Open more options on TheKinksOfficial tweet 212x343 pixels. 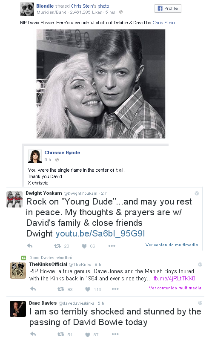coord(115,289)
